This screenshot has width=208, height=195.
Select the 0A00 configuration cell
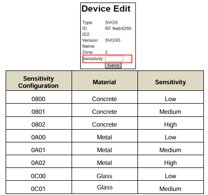(39, 136)
